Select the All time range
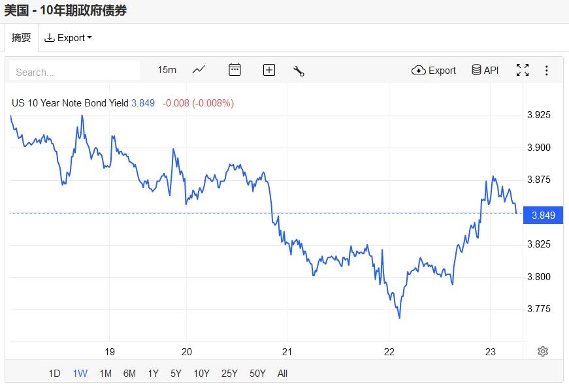569x384 pixels. coord(282,374)
